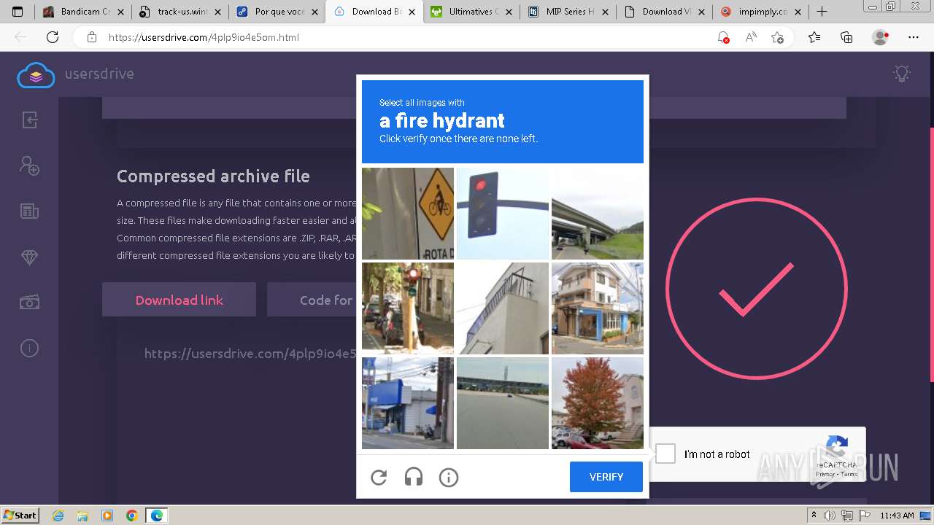
Task: Switch to track-us.win tab
Action: [180, 12]
